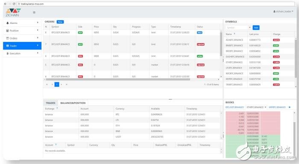Image resolution: width=299 pixels, height=164 pixels.
Task: Click the active status badge in order 6
Action: tap(200, 56)
